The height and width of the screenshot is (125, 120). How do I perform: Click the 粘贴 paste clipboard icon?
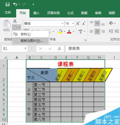7,24
